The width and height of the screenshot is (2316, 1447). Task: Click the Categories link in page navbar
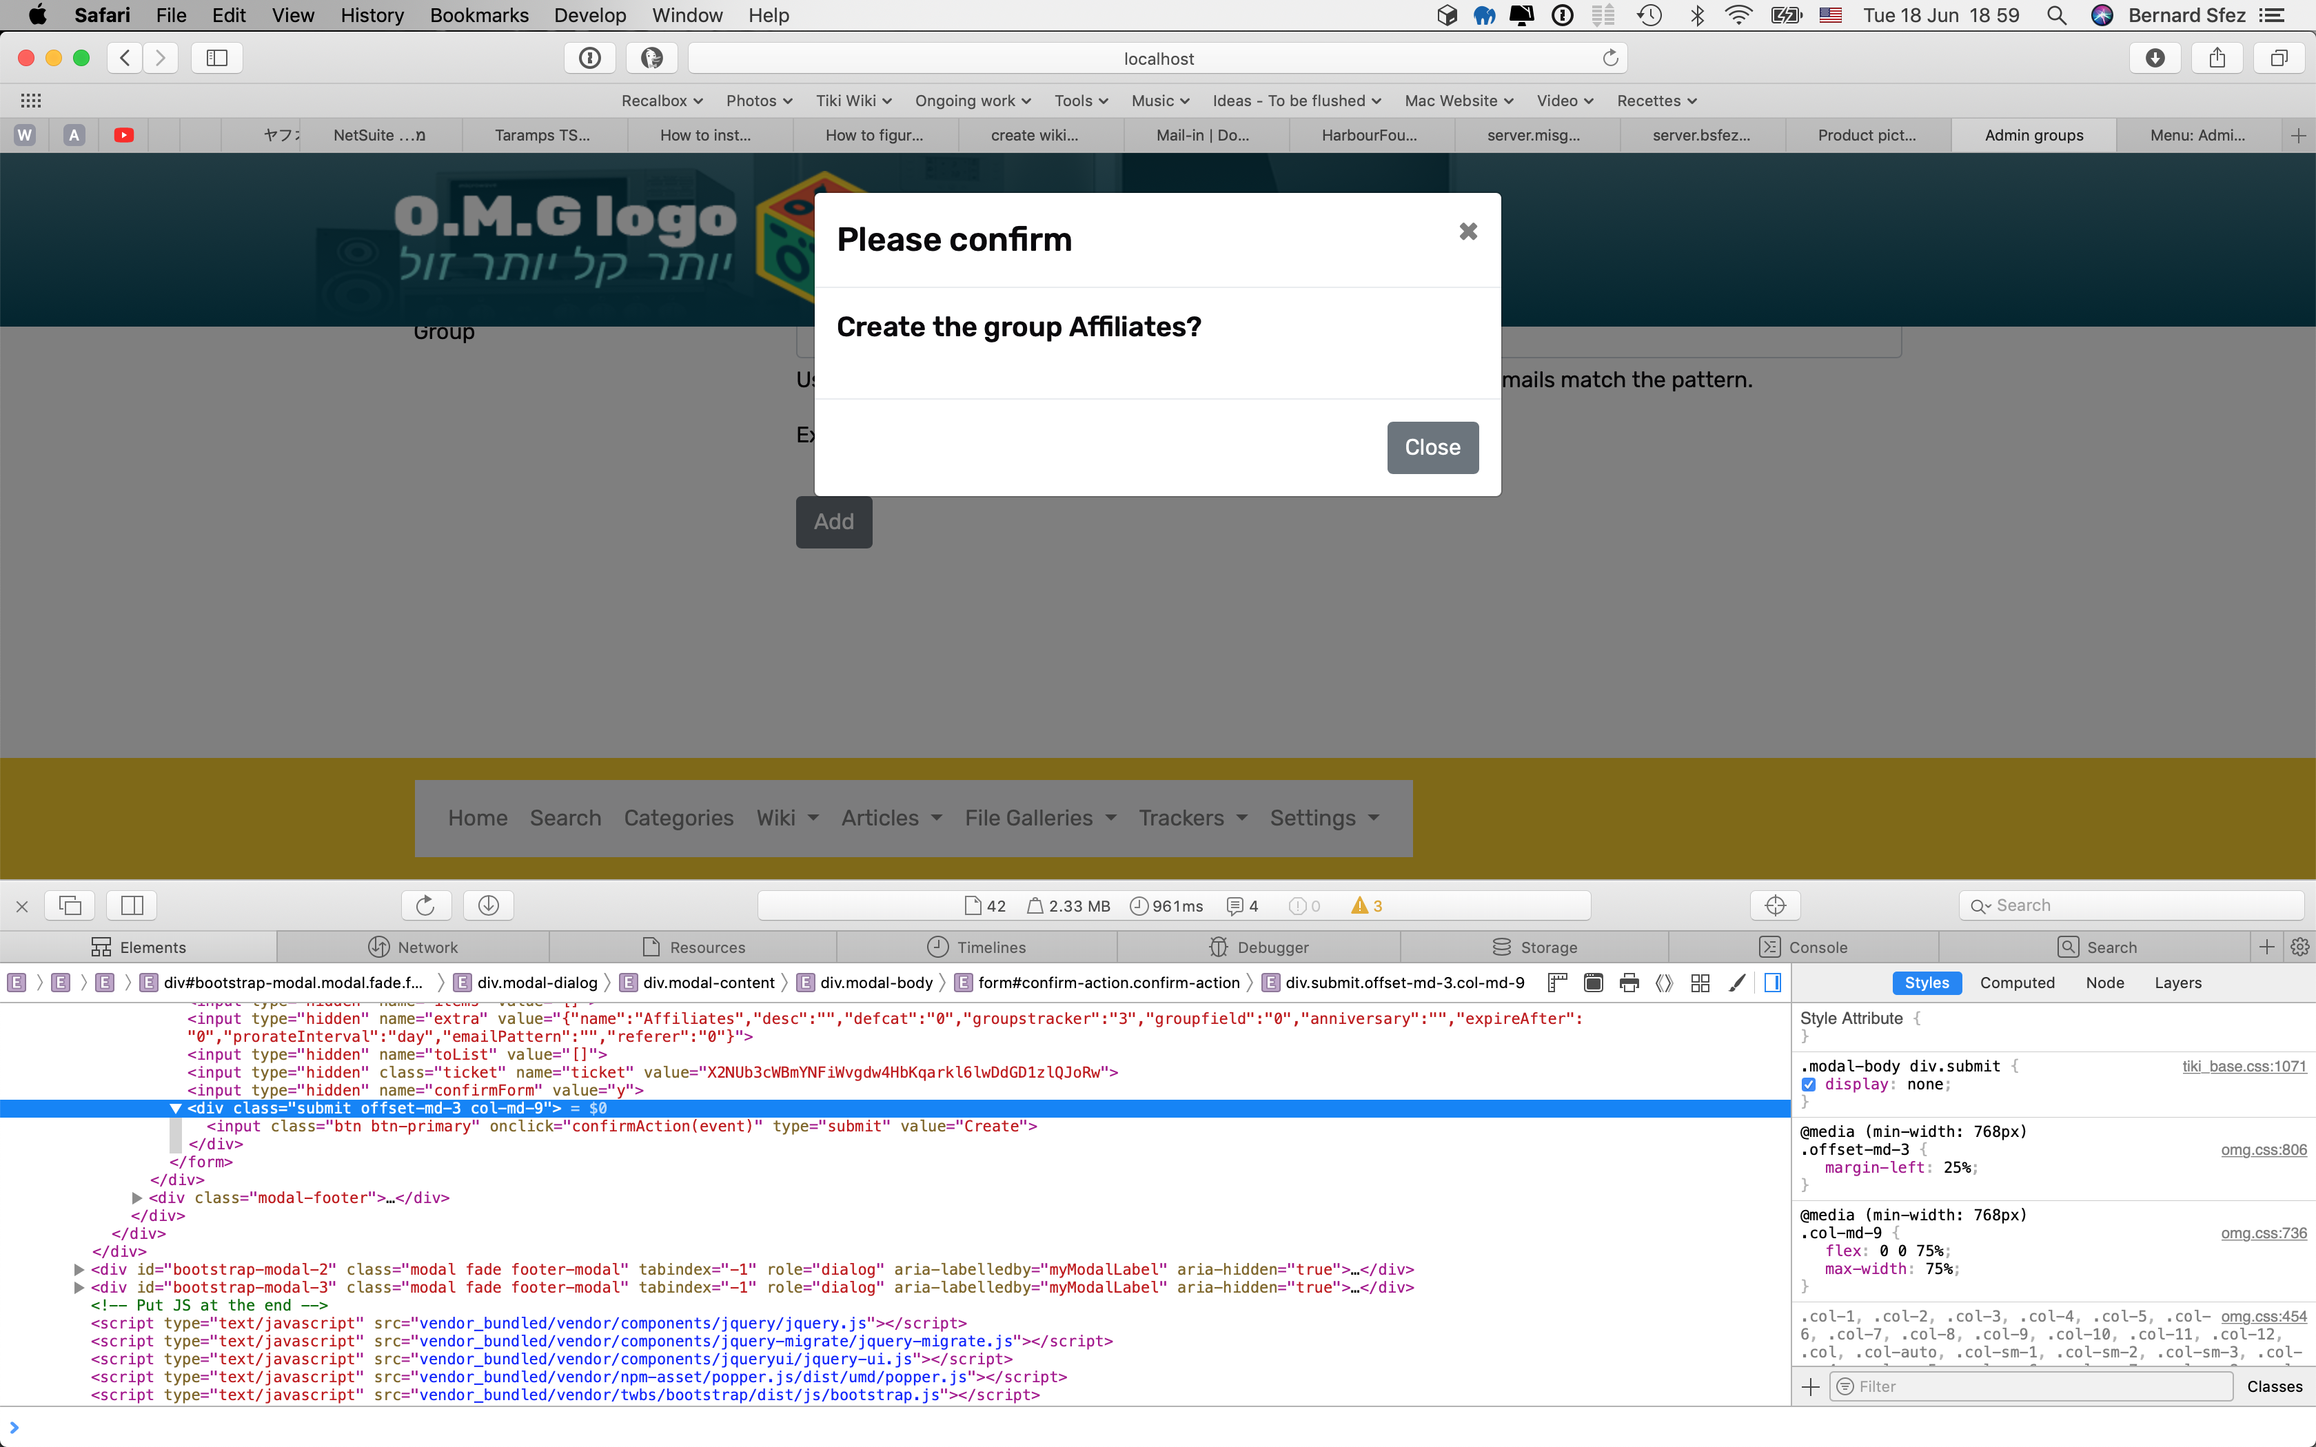[x=678, y=819]
